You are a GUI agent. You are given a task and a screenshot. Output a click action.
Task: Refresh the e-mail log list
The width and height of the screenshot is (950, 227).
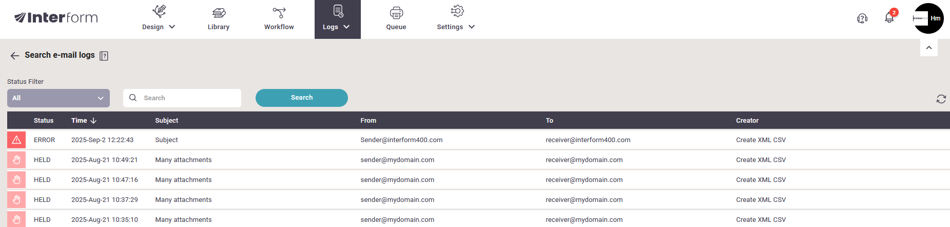[x=941, y=99]
